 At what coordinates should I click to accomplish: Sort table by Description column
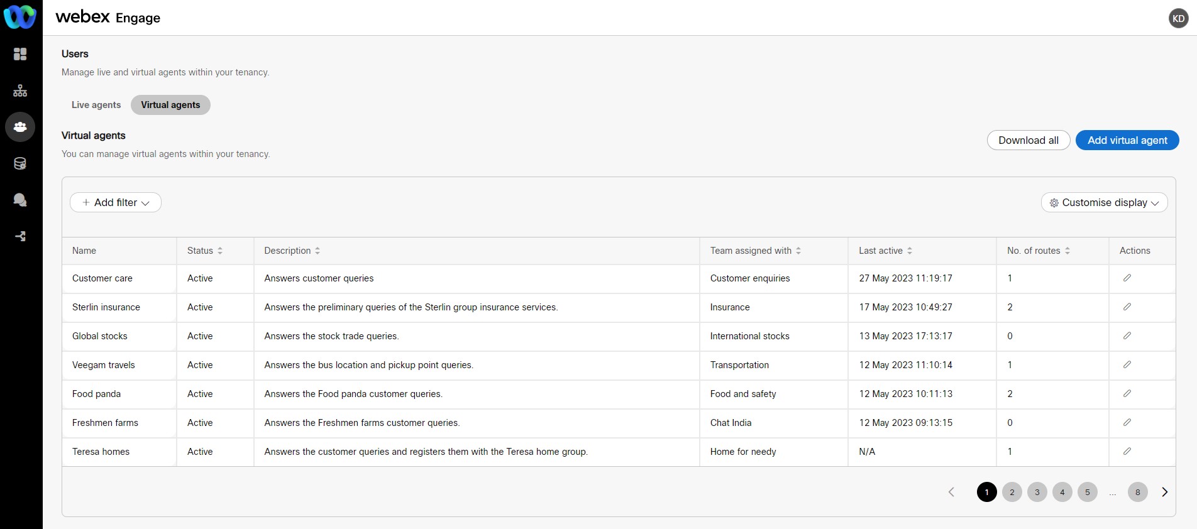pos(317,251)
